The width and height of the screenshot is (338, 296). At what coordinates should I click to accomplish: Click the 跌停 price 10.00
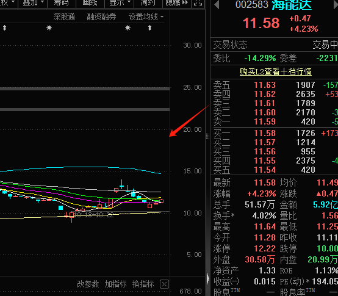pos(327,248)
